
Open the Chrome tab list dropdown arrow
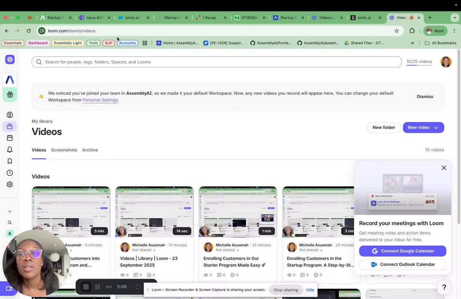(x=455, y=18)
